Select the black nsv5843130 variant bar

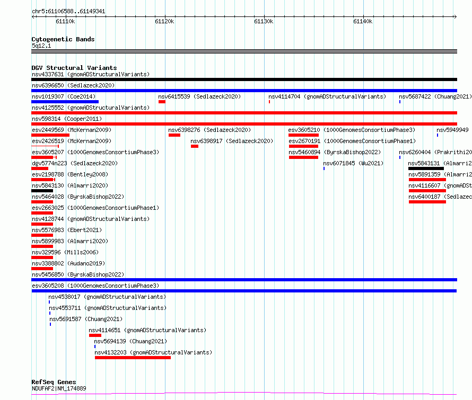point(42,191)
